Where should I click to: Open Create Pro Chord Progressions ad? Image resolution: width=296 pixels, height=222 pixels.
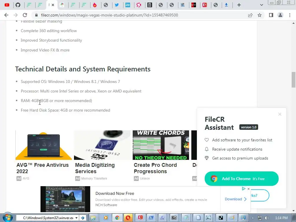tap(155, 168)
